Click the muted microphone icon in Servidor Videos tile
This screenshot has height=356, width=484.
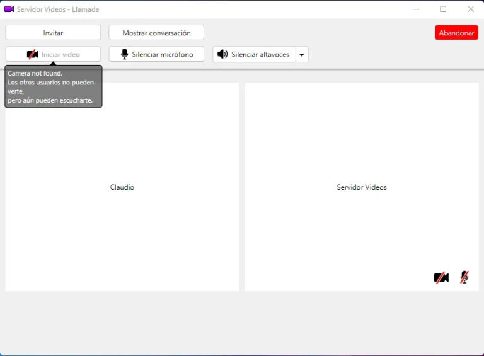tap(464, 277)
